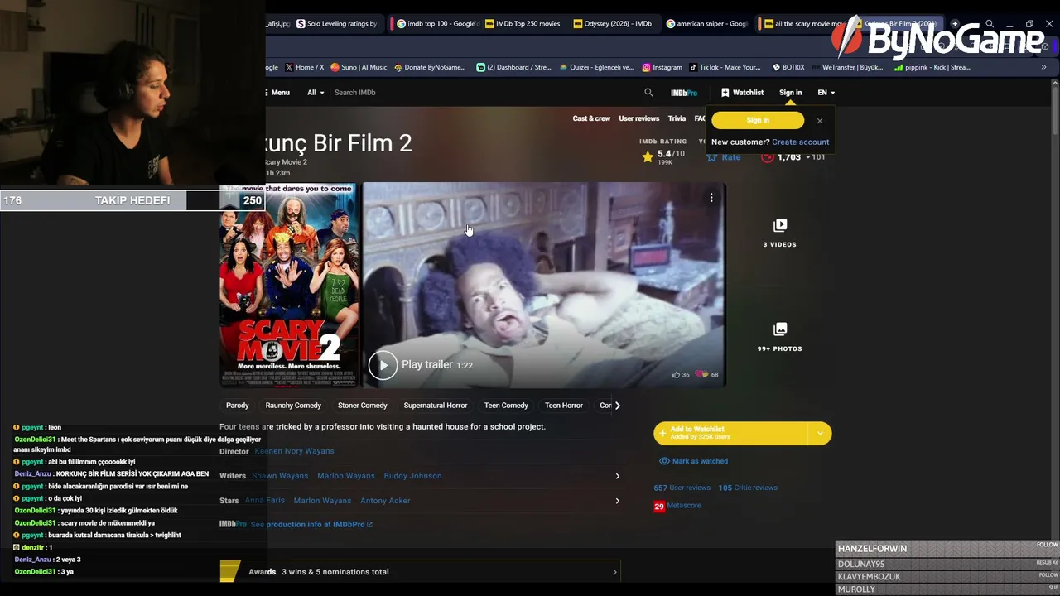Open the Suno AI Music bookmark
This screenshot has height=596, width=1060.
pos(359,67)
